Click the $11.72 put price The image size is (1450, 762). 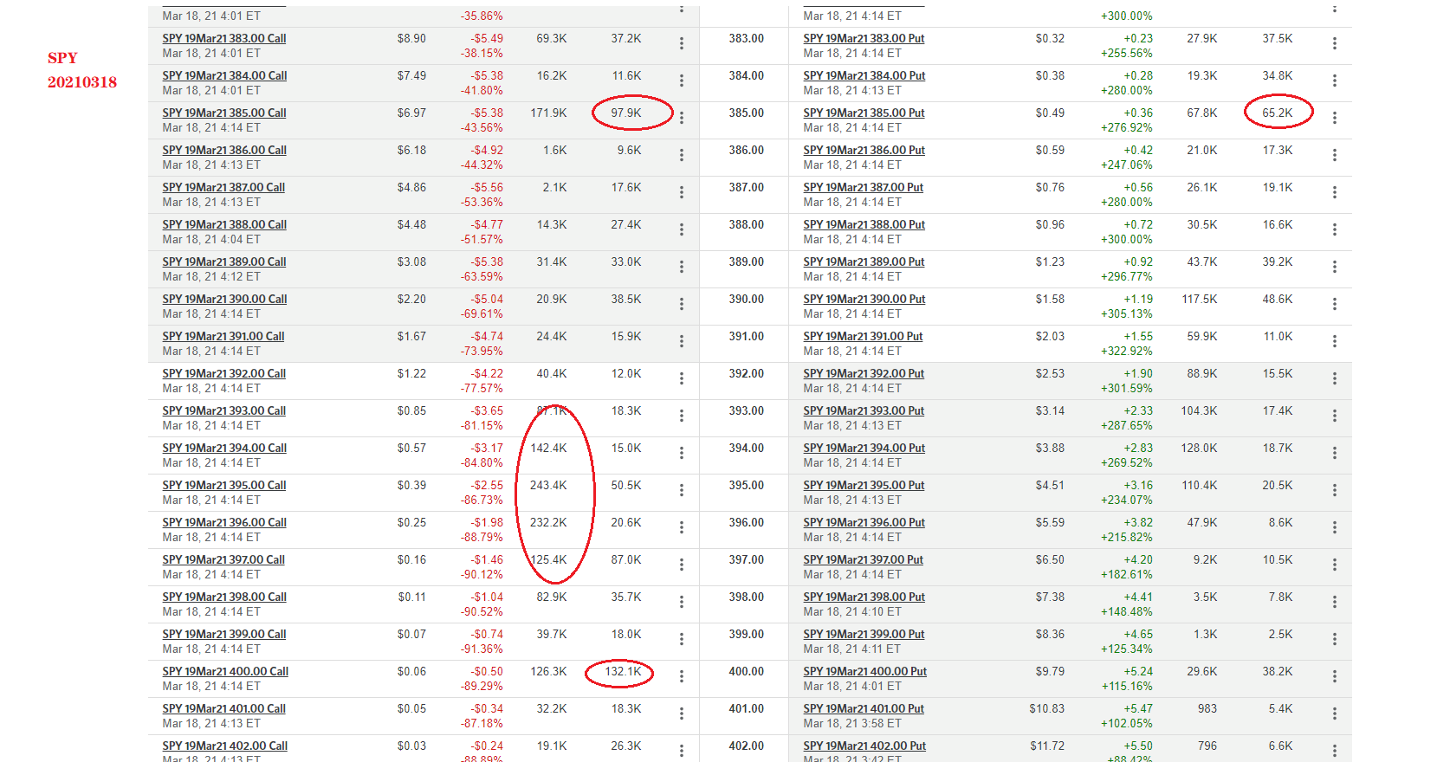pyautogui.click(x=1046, y=746)
